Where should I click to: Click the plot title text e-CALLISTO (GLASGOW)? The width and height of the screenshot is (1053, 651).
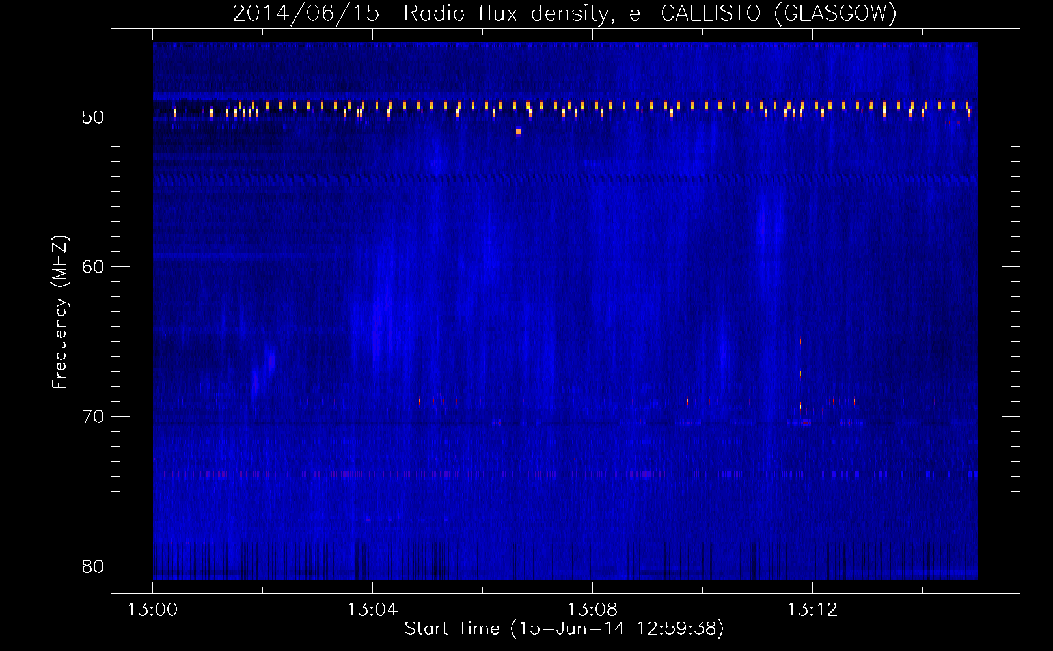point(763,13)
